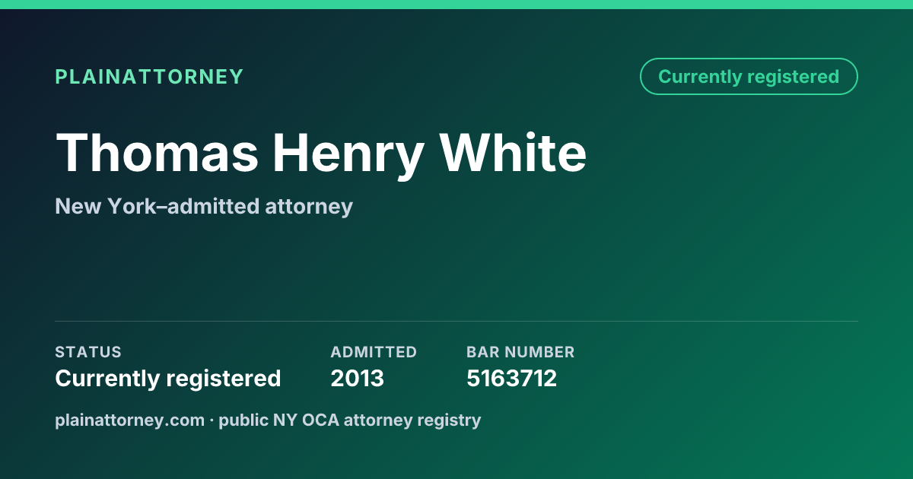Screen dimensions: 913x479
Task: Click the word White in the name
Action: click(514, 152)
